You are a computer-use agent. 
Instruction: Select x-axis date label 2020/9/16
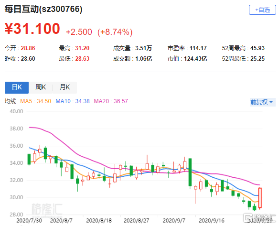[x=212, y=221]
